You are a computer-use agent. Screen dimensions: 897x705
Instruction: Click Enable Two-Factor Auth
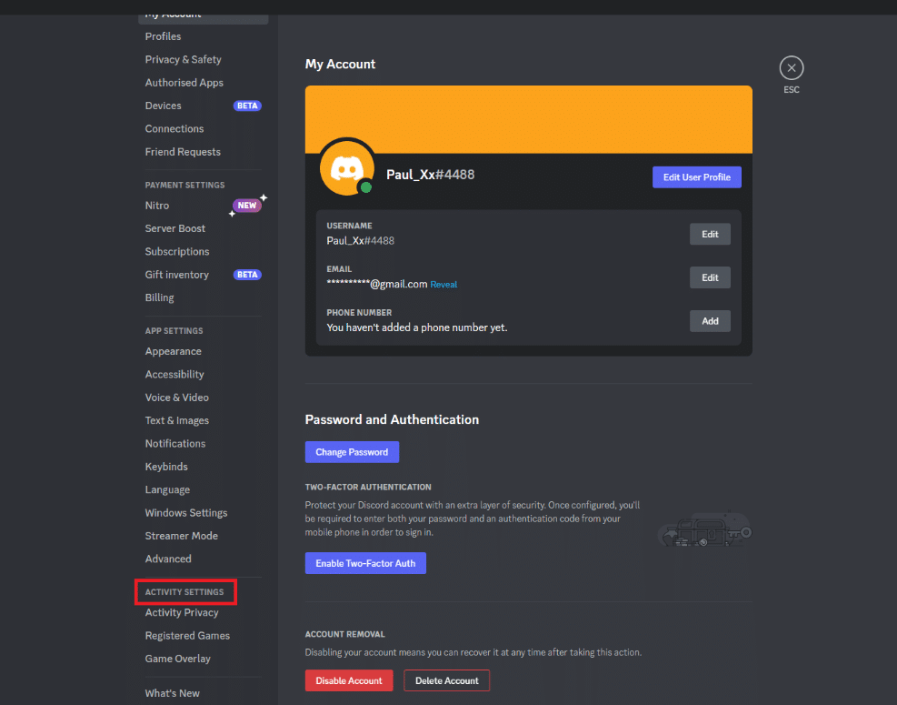365,563
